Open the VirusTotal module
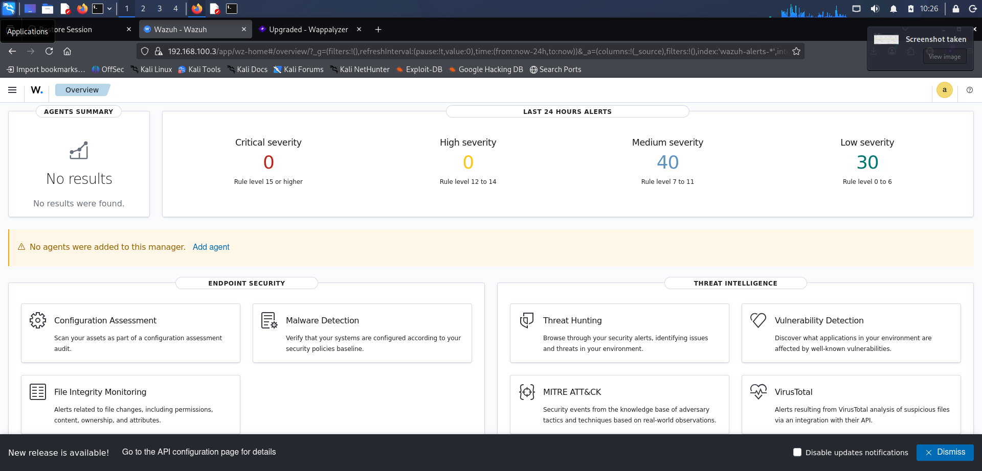This screenshot has width=982, height=471. coord(851,405)
